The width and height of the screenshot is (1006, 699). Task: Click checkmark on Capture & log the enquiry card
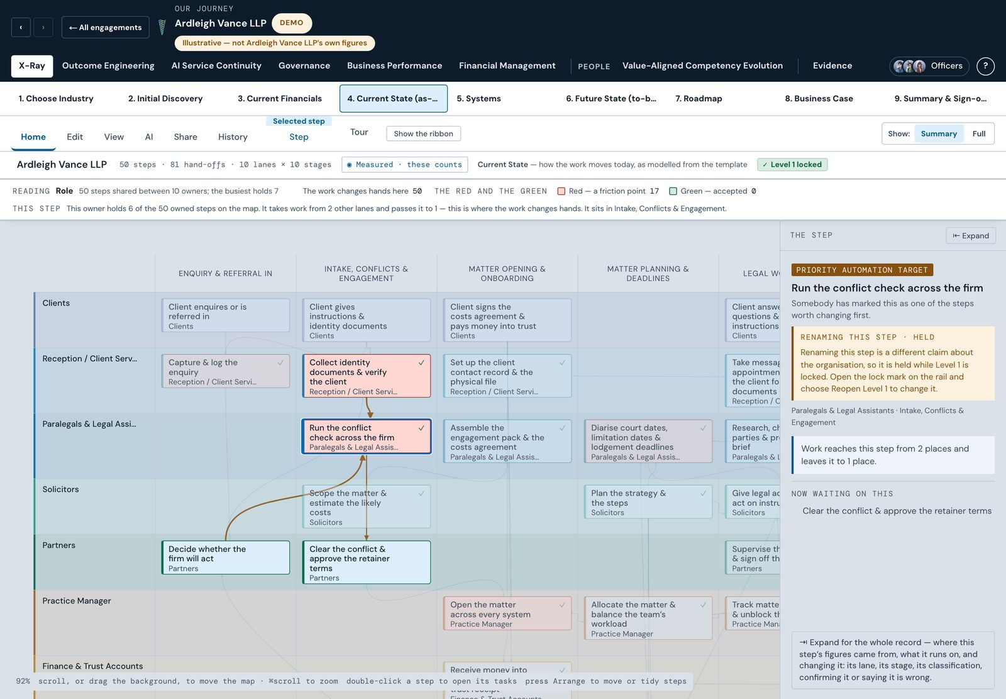(280, 363)
